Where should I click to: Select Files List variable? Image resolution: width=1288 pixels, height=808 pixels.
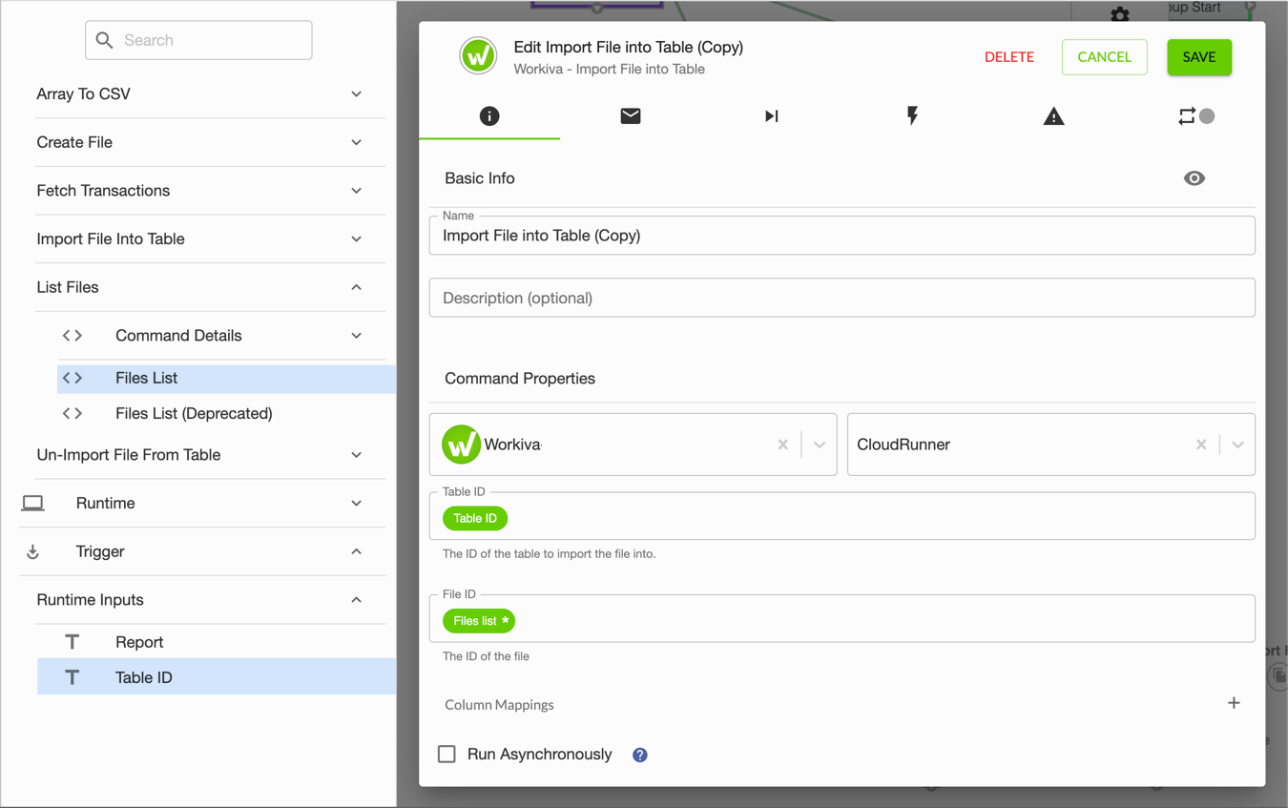(226, 378)
